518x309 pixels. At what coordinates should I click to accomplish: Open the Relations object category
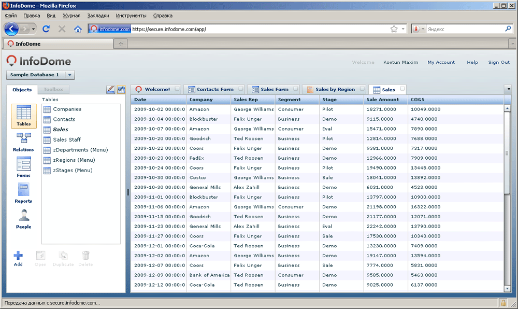click(23, 142)
